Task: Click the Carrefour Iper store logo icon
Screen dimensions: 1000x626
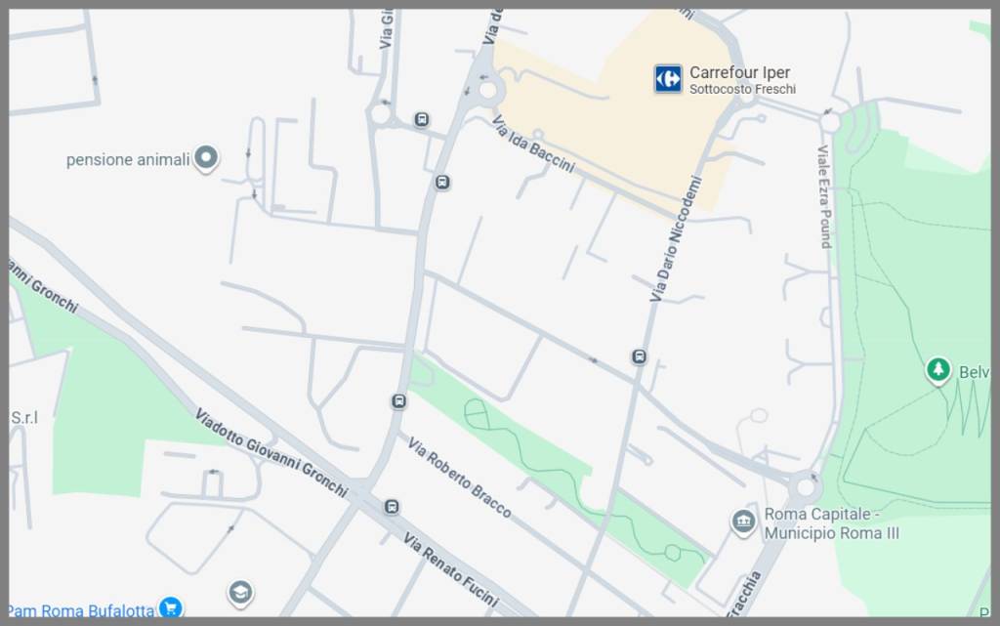Action: (x=668, y=79)
